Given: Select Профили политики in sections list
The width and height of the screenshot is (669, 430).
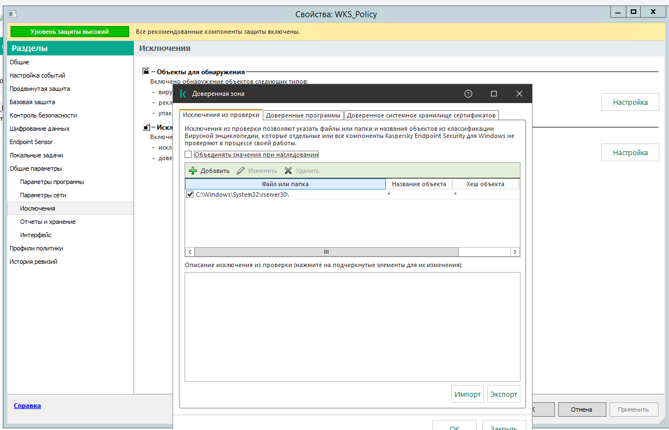Looking at the screenshot, I should (36, 248).
